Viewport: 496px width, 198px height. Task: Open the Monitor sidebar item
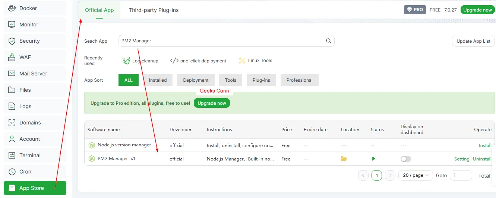(x=35, y=25)
